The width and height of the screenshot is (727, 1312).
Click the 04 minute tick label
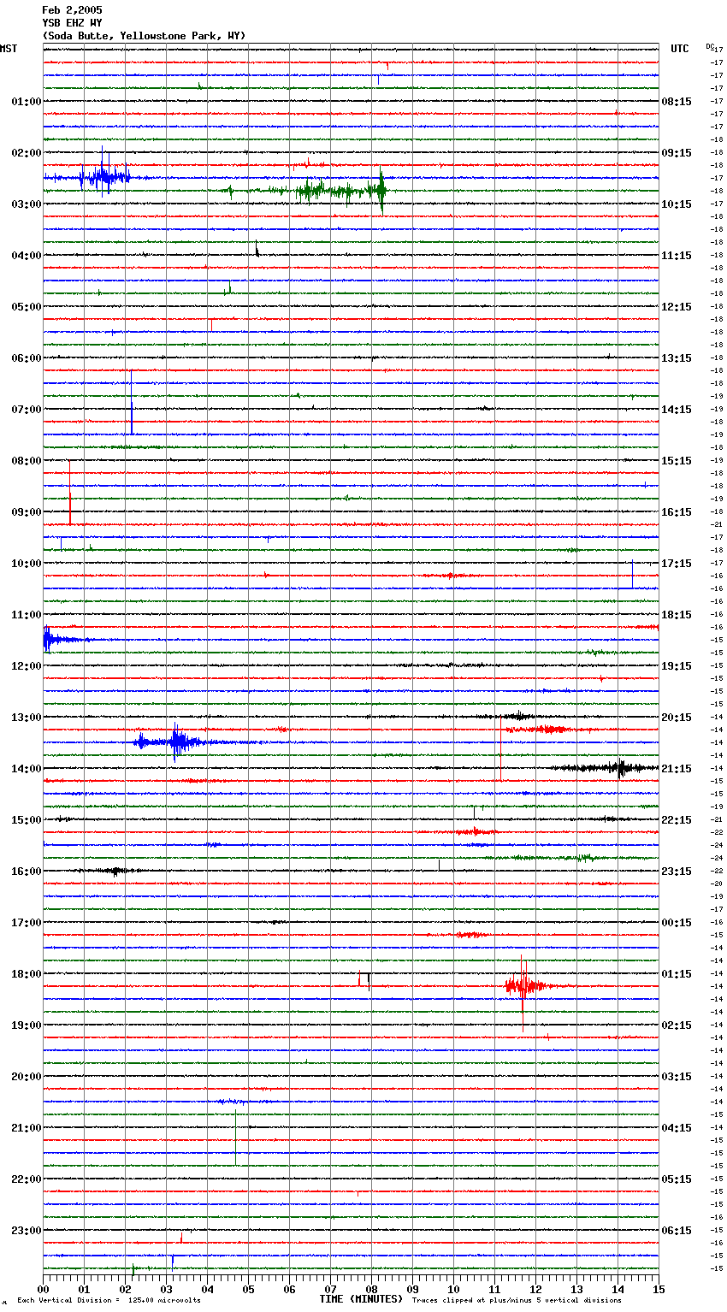(208, 1288)
